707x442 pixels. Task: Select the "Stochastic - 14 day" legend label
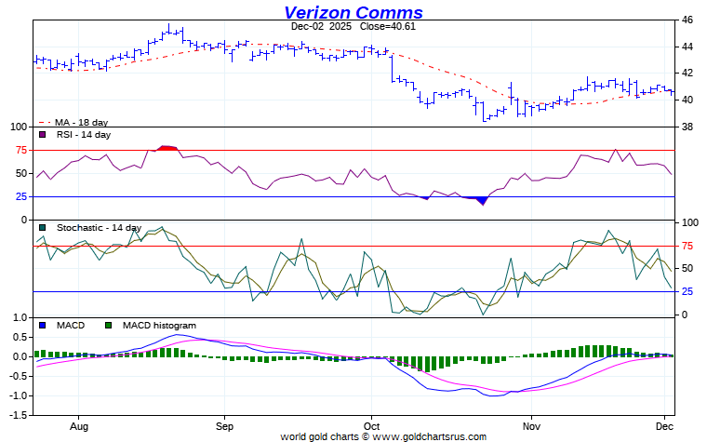point(100,227)
